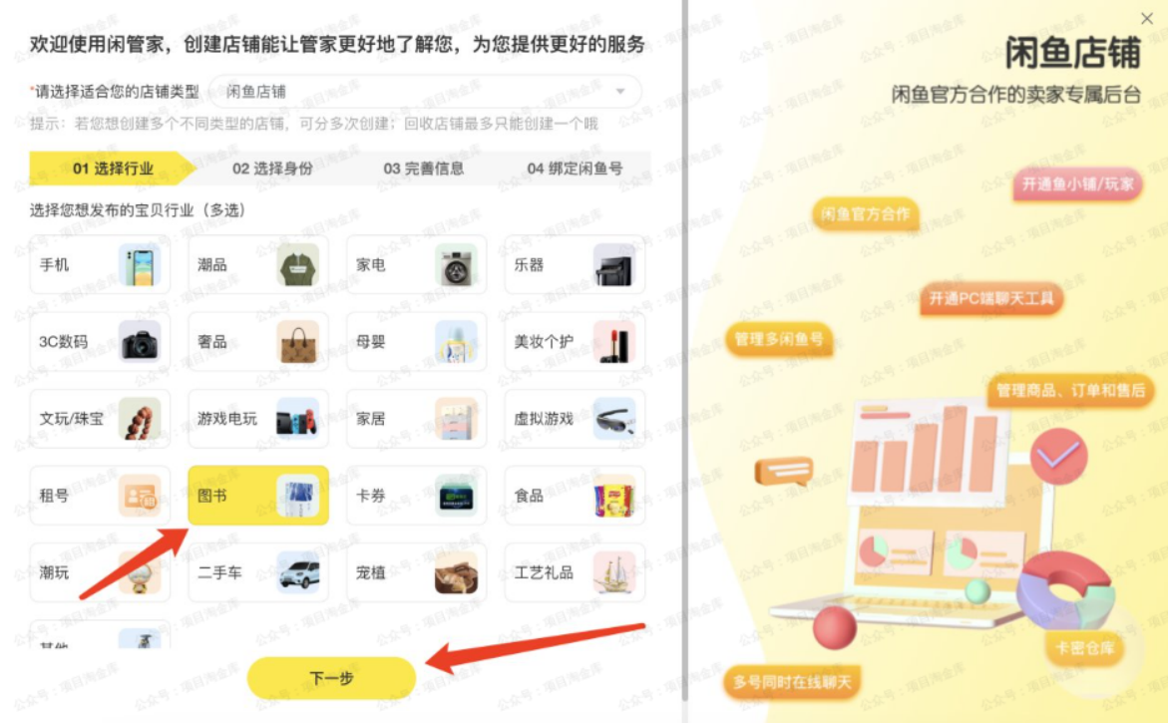Viewport: 1169px width, 723px height.
Task: Go to the 02 选择身份 step
Action: tap(272, 169)
